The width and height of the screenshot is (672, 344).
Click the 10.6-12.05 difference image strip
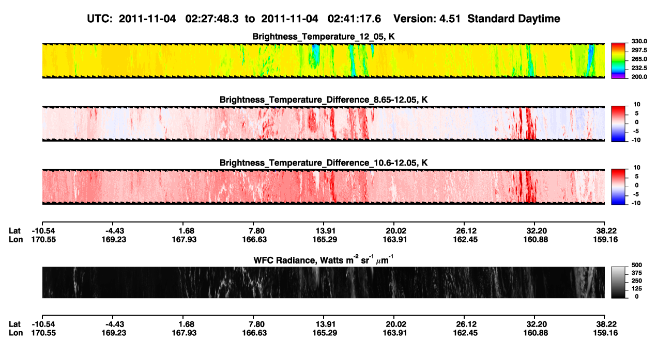323,187
